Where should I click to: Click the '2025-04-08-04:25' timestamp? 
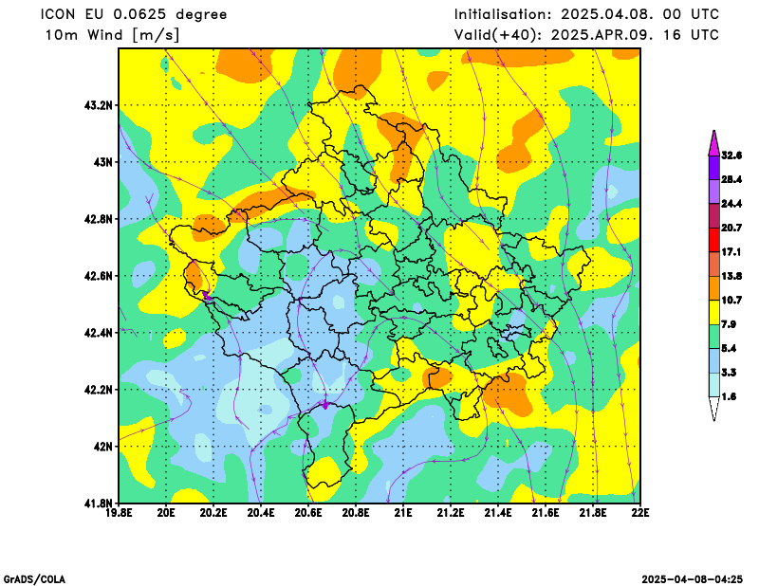pos(693,579)
